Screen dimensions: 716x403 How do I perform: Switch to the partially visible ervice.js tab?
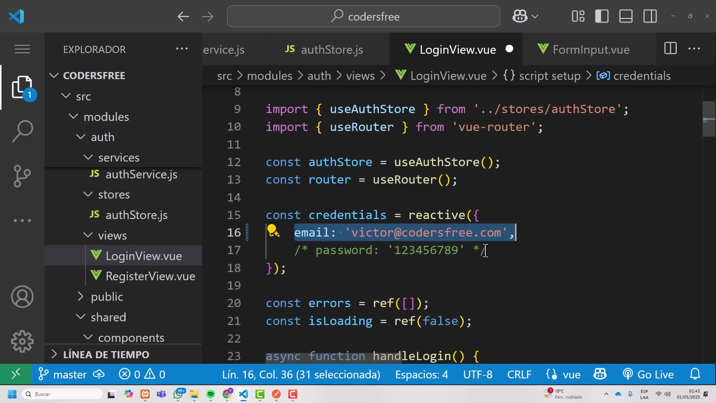pos(224,49)
